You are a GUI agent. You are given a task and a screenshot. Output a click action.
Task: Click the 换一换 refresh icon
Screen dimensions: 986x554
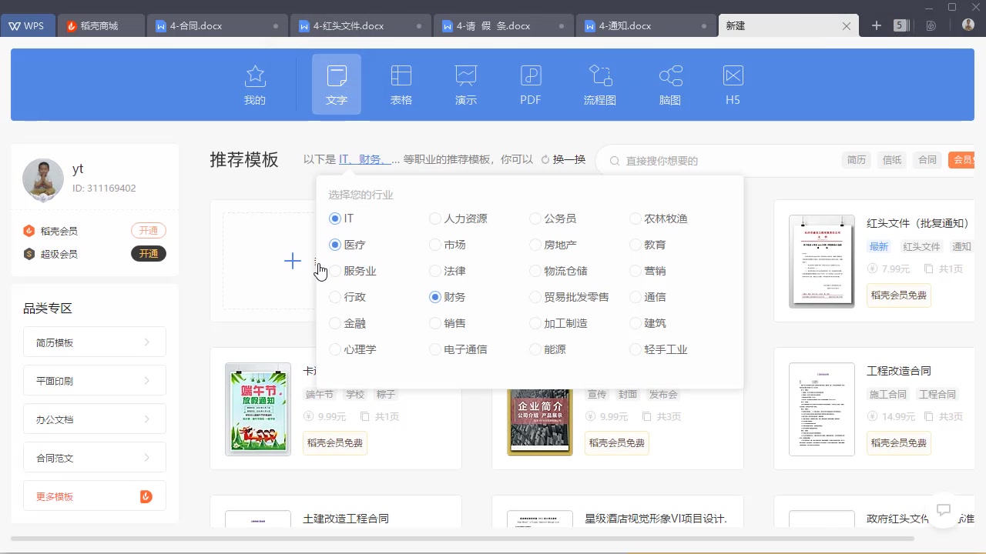(x=545, y=160)
